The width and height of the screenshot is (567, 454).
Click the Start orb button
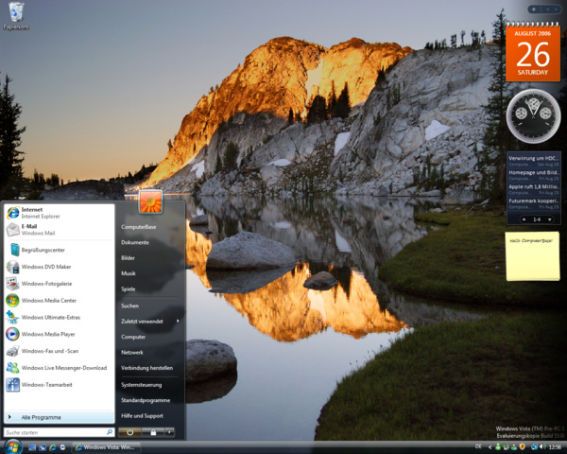coord(12,445)
